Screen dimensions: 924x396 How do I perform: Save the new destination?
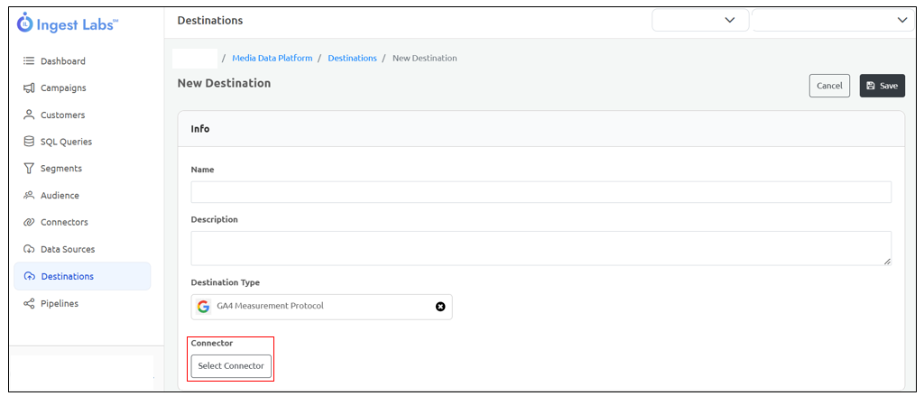[x=882, y=86]
